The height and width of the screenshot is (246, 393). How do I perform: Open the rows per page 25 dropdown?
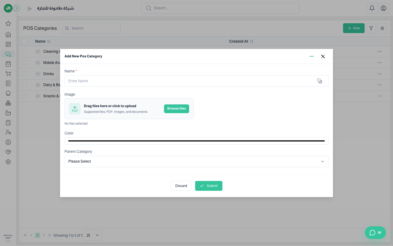pyautogui.click(x=93, y=235)
